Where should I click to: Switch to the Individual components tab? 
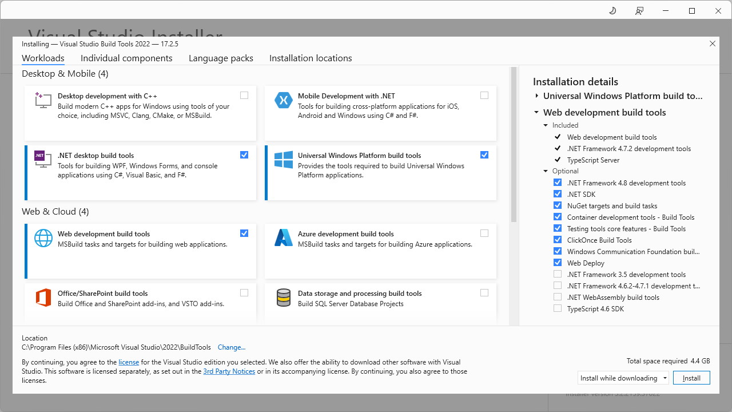tap(126, 58)
